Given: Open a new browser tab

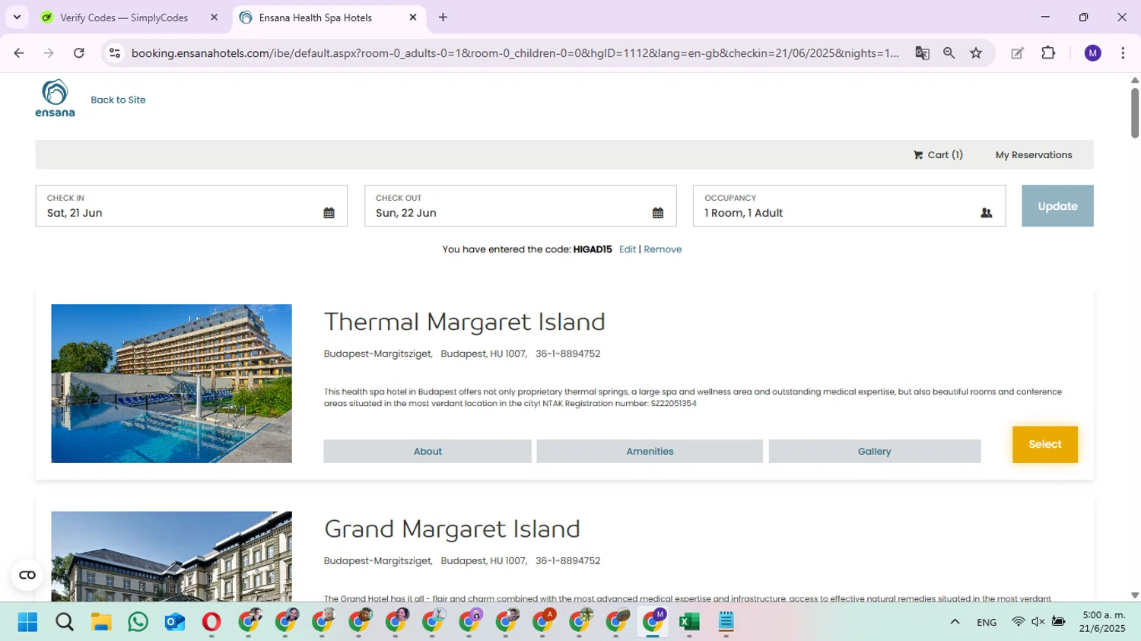Looking at the screenshot, I should coord(443,17).
